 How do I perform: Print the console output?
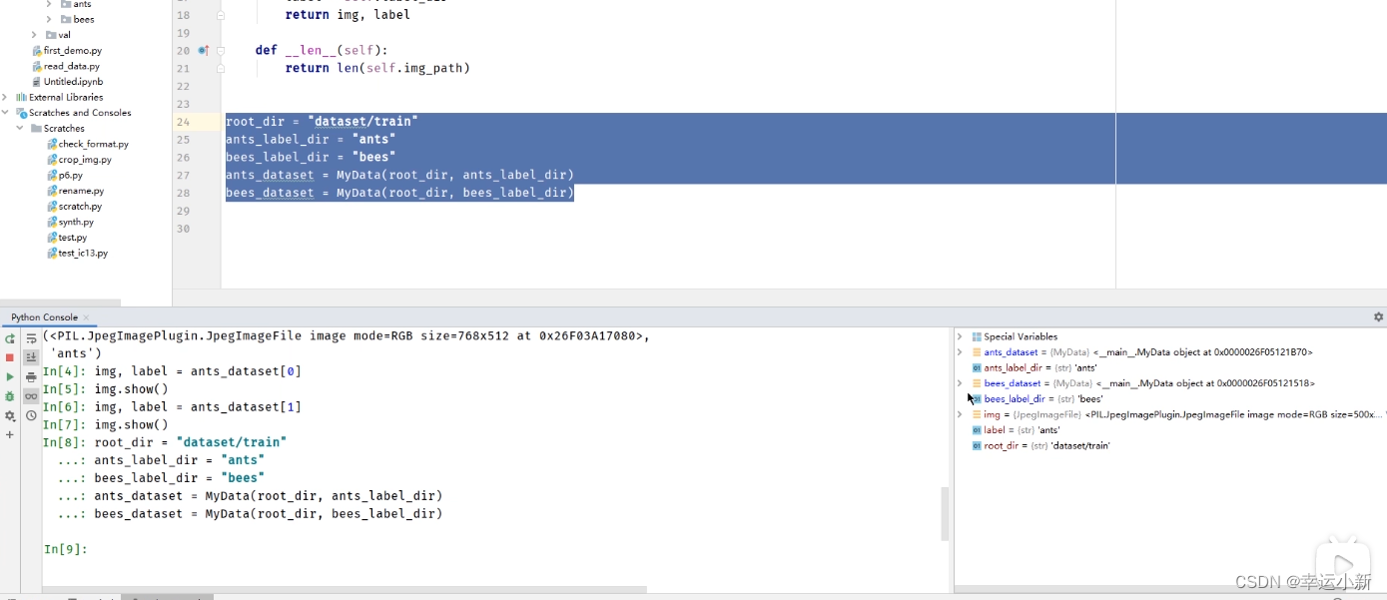31,376
